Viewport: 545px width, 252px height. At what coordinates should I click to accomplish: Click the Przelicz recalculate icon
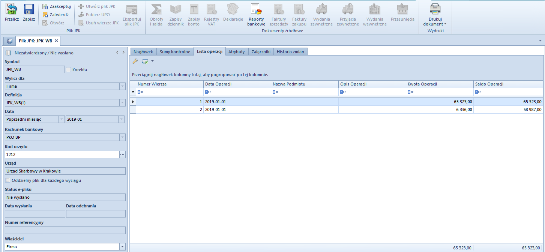[x=12, y=9]
